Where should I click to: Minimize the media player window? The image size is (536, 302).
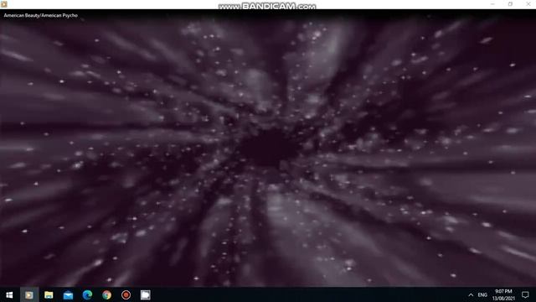tap(492, 4)
